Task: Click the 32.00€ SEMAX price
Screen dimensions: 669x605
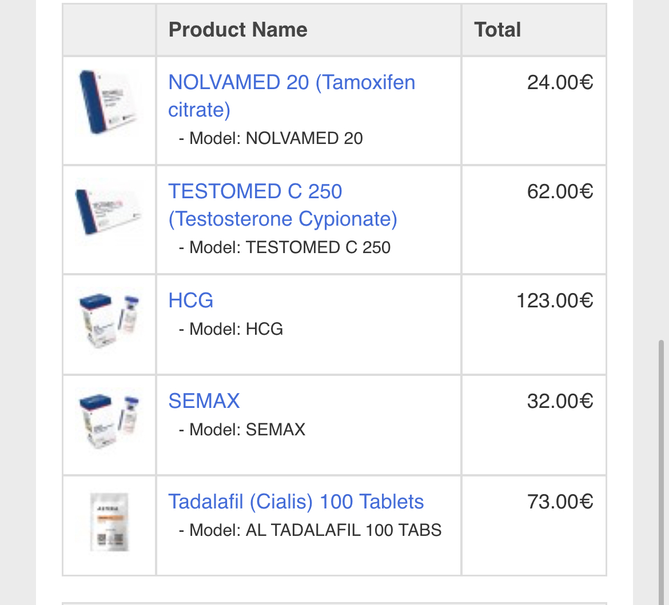Action: pyautogui.click(x=560, y=401)
